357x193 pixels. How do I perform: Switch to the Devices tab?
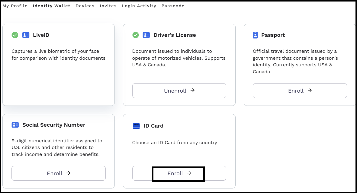[85, 6]
